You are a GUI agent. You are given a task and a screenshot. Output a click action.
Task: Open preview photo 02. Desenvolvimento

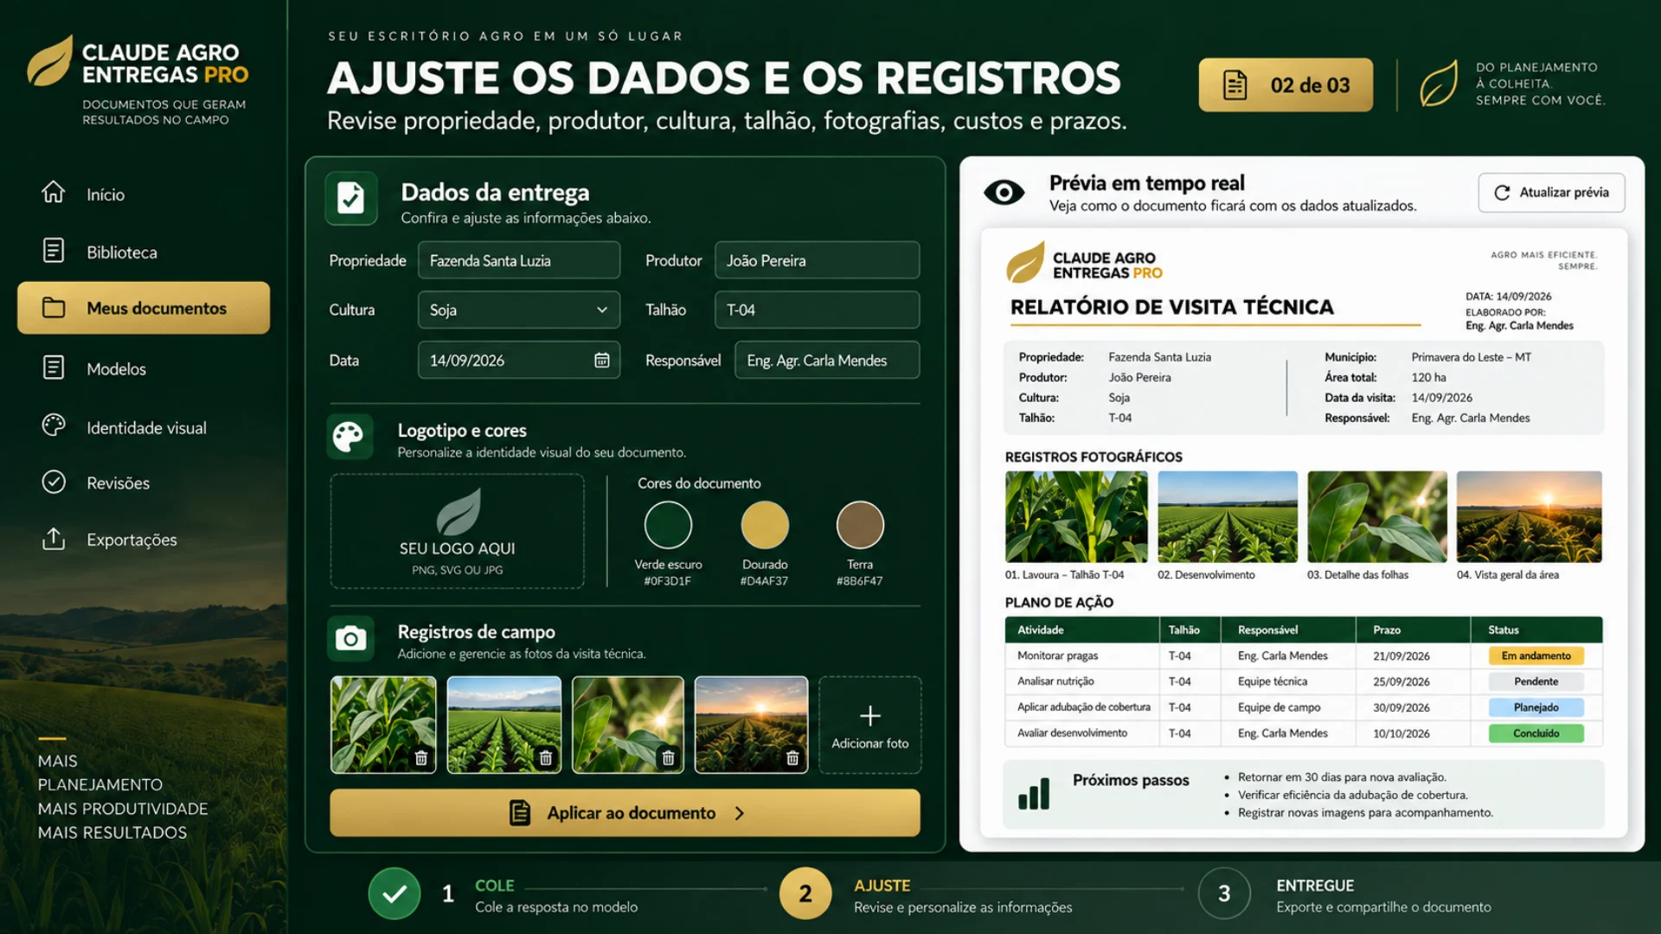[x=1227, y=517]
